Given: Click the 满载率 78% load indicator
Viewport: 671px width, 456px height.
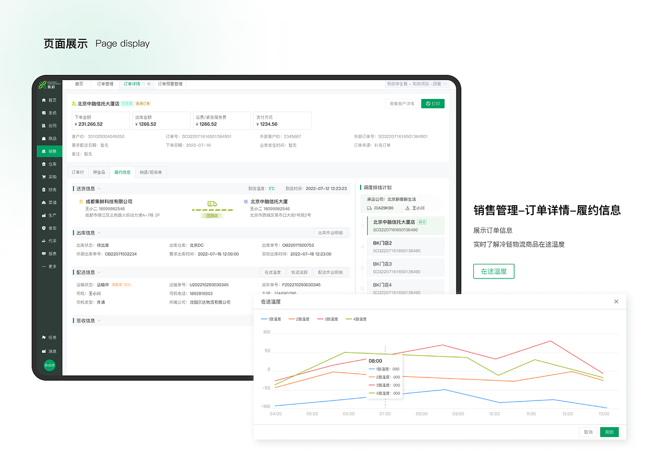Looking at the screenshot, I should click(122, 284).
